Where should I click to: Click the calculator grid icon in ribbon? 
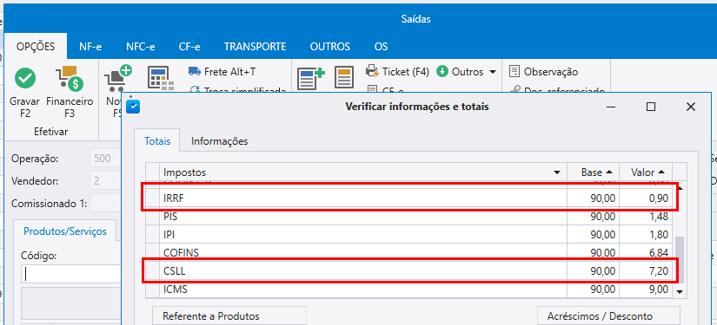coord(161,78)
